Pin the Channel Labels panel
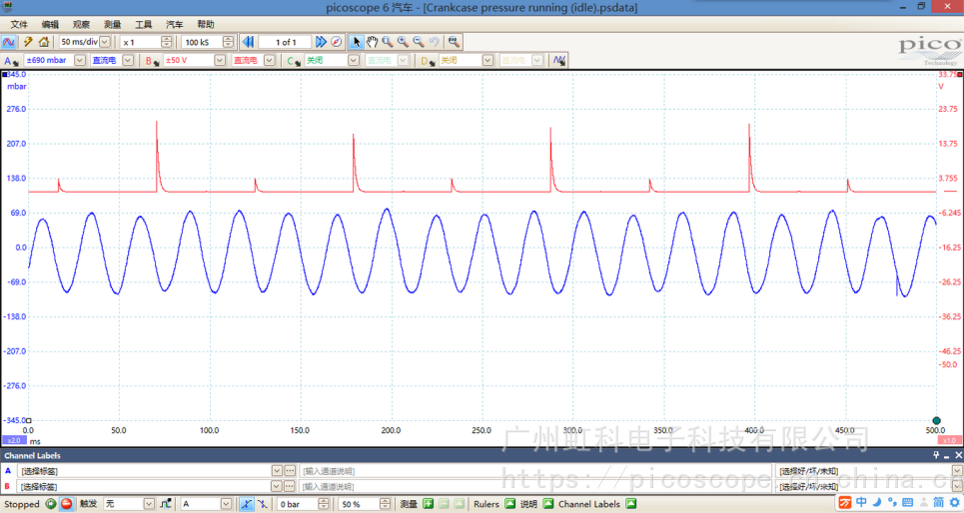 (936, 455)
